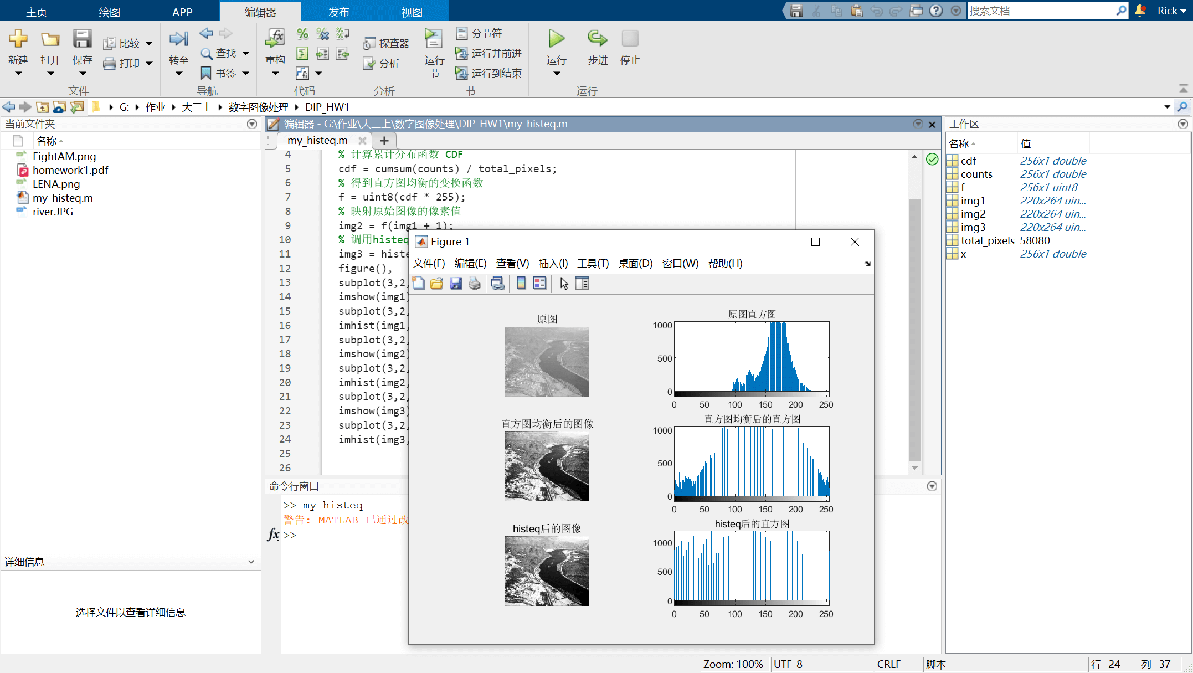Open Property Inspector from Figure toolbar
The image size is (1193, 673).
click(x=582, y=284)
